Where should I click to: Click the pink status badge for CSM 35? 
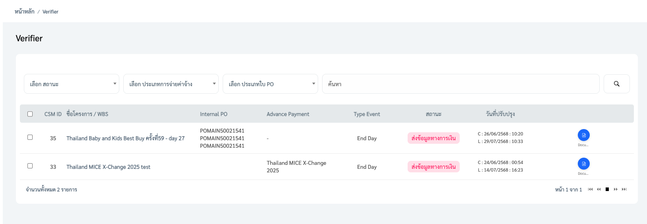click(x=433, y=138)
